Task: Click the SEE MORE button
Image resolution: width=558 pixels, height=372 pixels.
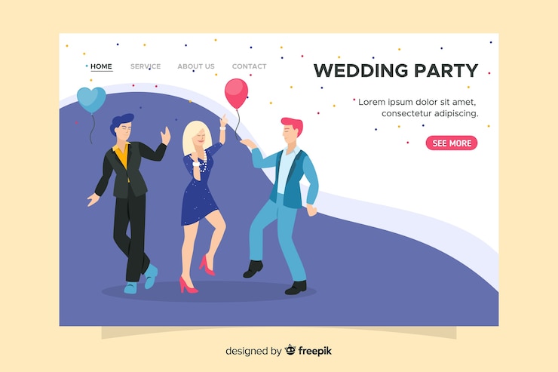Action: (452, 143)
